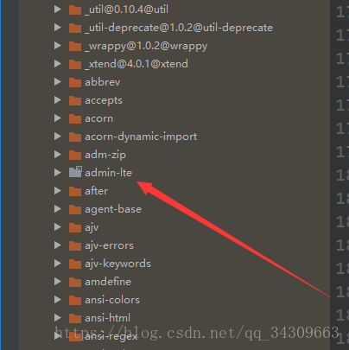The image size is (349, 350).
Task: Click the ajv folder icon
Action: point(75,227)
